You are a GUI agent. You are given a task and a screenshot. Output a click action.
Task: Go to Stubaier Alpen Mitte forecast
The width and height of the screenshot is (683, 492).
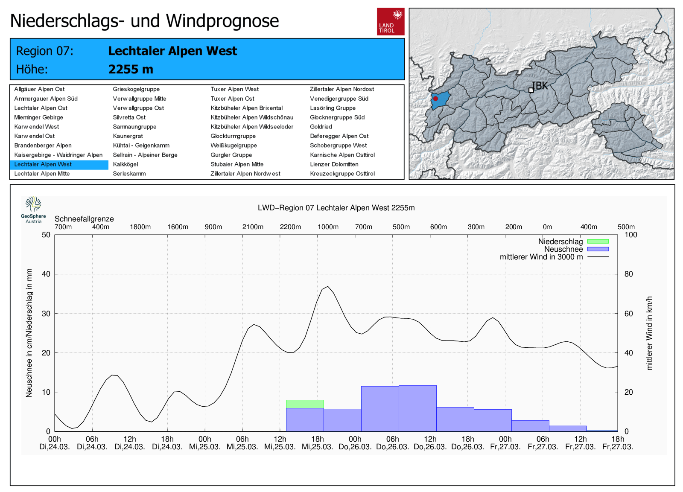pyautogui.click(x=237, y=164)
